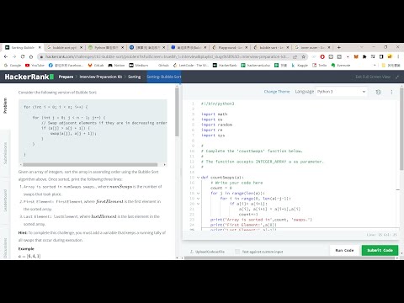Image resolution: width=404 pixels, height=303 pixels.
Task: Open the Language Python 3 dropdown
Action: coord(342,92)
